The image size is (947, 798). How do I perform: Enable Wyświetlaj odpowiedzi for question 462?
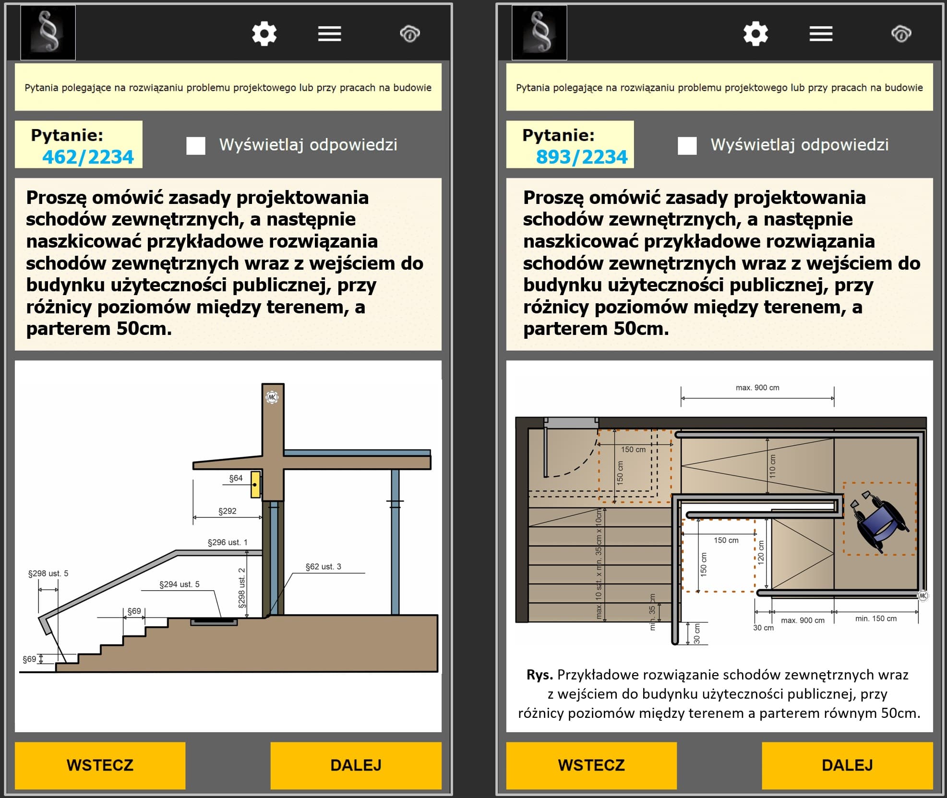(x=196, y=145)
